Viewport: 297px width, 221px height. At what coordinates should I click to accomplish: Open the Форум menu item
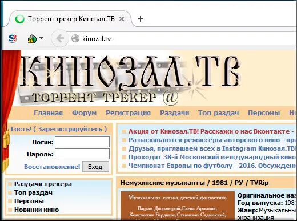[x=84, y=113]
